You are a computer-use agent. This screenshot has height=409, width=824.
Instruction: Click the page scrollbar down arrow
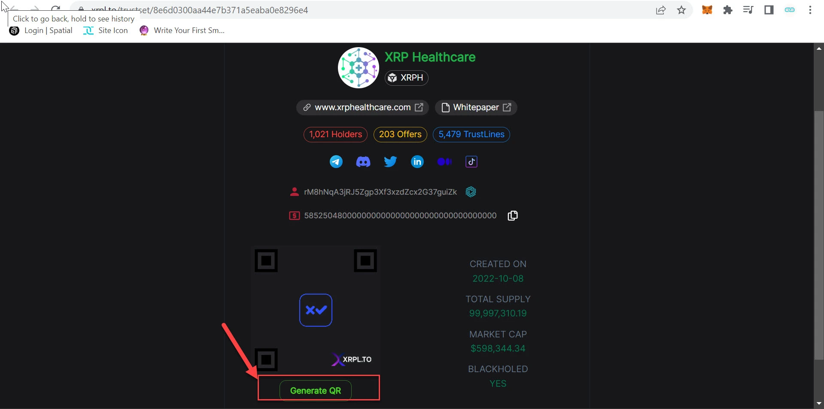pos(819,403)
